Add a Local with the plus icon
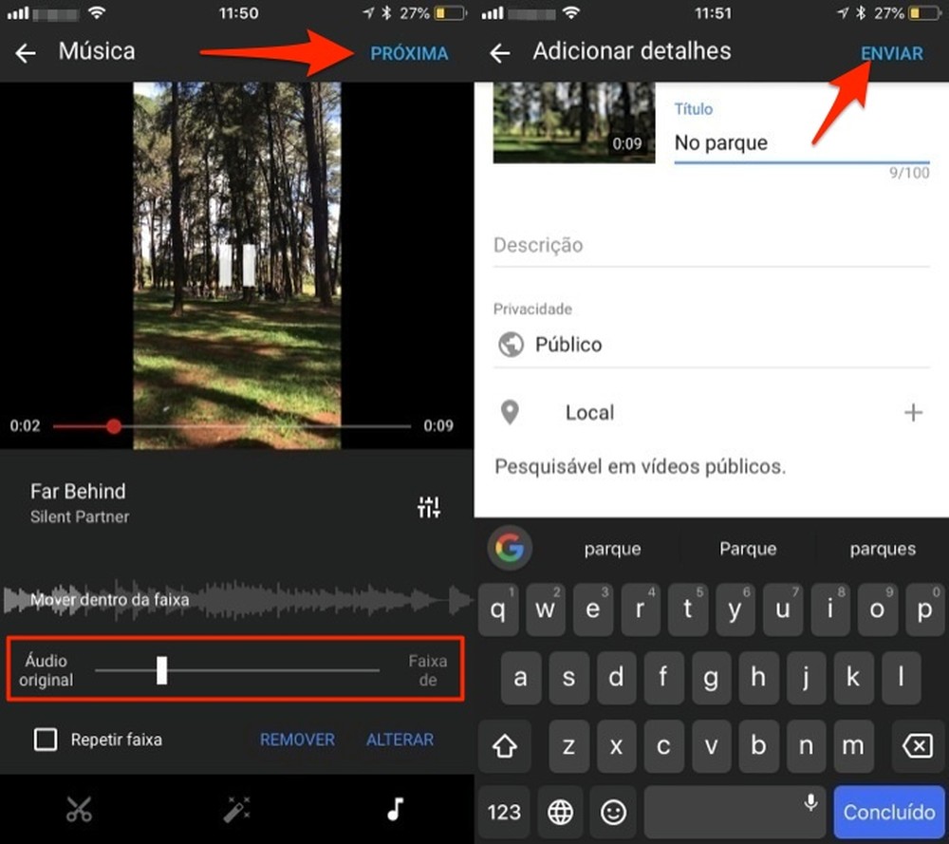Screen dimensions: 949x844 coord(913,413)
